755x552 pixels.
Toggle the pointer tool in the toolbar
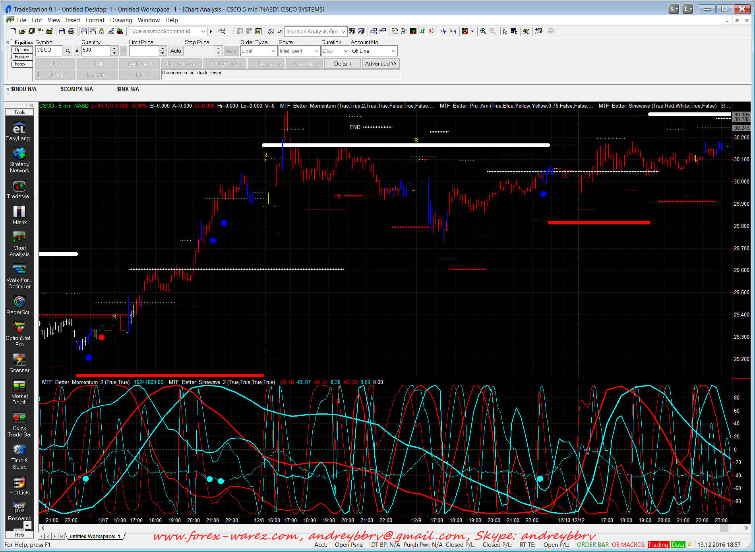505,31
